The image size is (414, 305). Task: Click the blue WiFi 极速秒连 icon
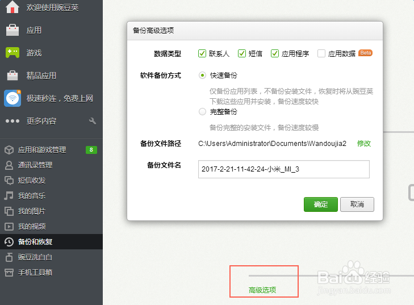coord(12,98)
